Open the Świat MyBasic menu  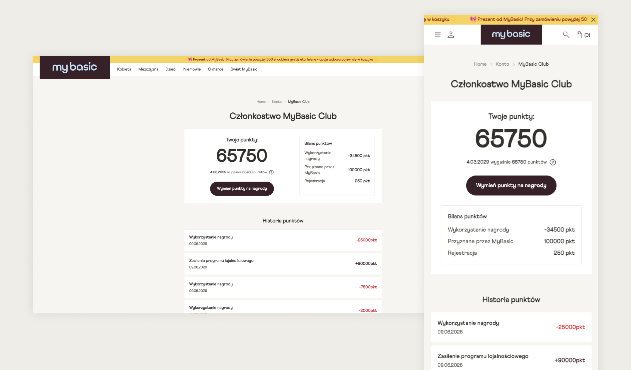[x=244, y=69]
